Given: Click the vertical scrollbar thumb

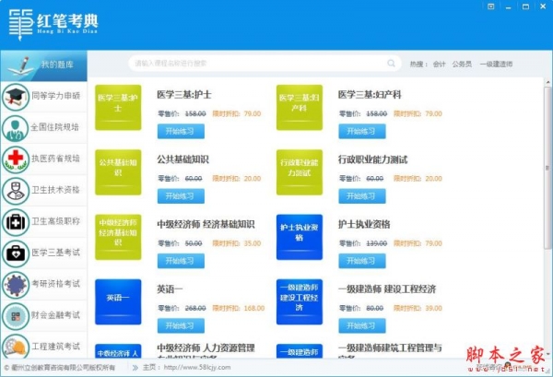Looking at the screenshot, I should pyautogui.click(x=548, y=168).
